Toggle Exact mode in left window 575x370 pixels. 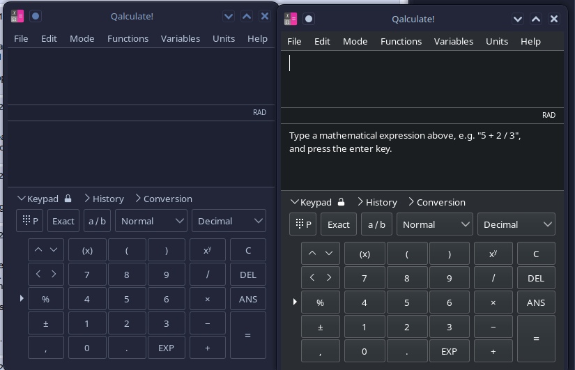tap(63, 221)
